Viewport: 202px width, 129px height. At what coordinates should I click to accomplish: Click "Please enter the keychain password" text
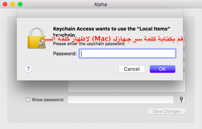tap(89, 44)
